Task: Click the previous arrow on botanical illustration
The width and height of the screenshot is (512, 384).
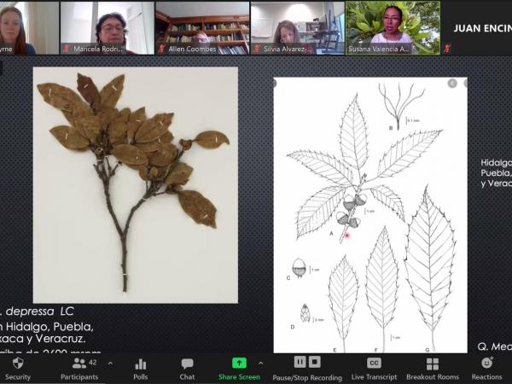Action: [452, 84]
